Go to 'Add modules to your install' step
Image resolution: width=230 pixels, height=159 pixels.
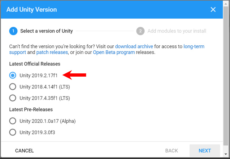[x=177, y=31]
